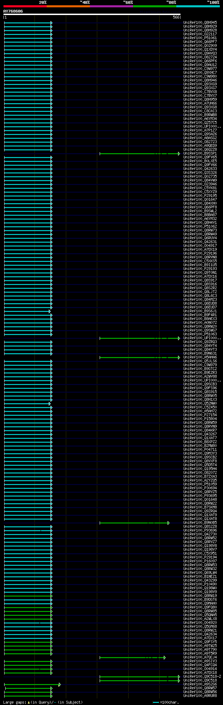Select the UniRef100_Q257C5 hit label
The height and width of the screenshot is (705, 223).
pos(200,123)
